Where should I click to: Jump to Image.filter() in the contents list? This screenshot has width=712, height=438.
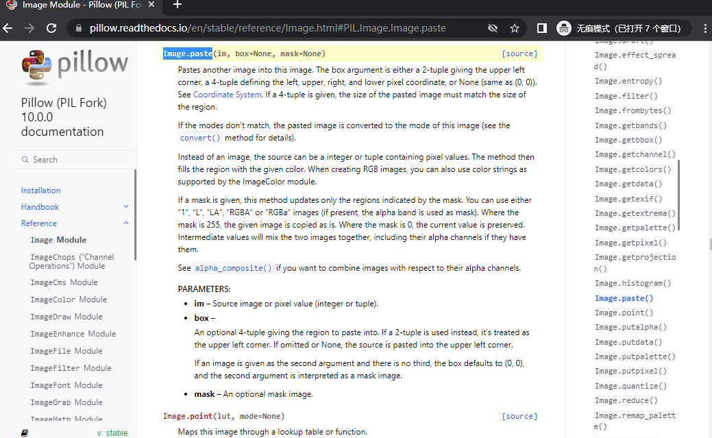coord(626,96)
